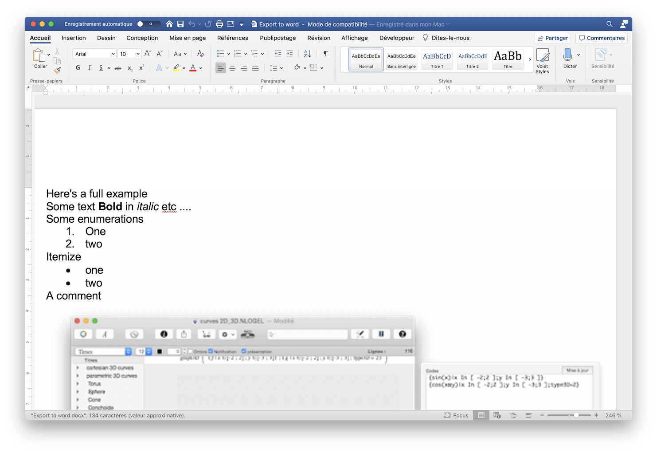Image resolution: width=657 pixels, height=453 pixels.
Task: Align text right
Action: point(244,68)
